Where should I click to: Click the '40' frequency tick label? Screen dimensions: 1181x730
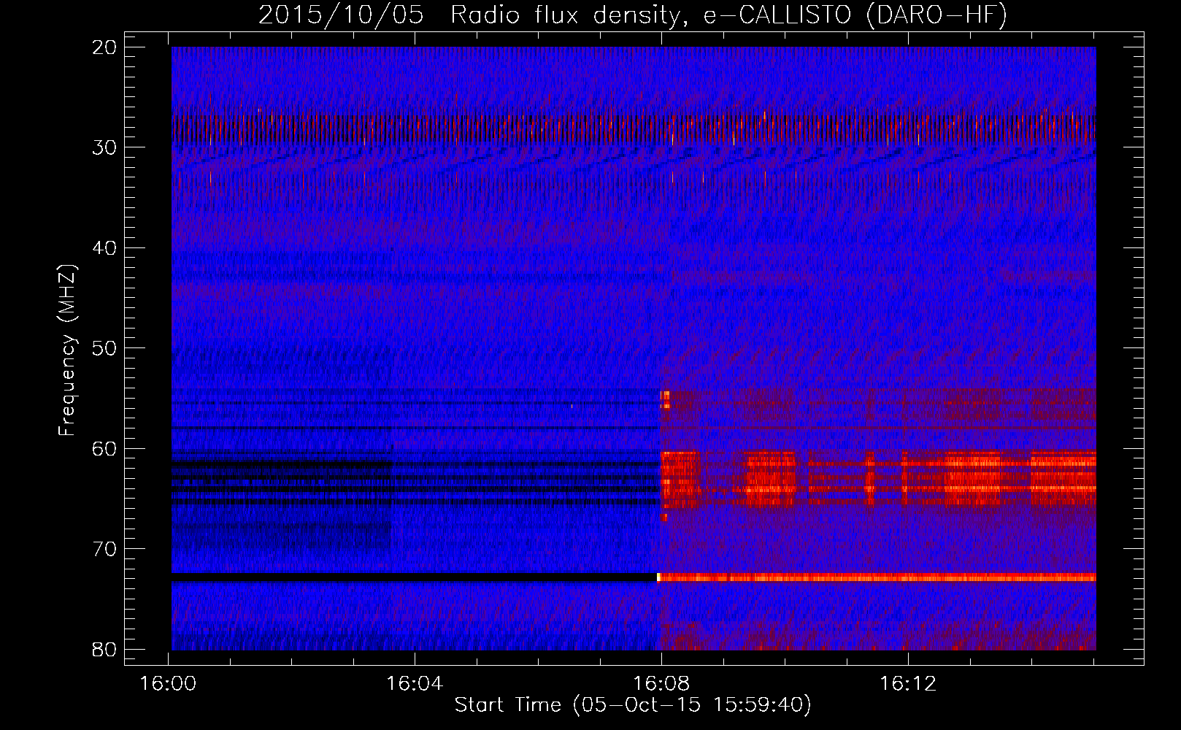coord(105,248)
